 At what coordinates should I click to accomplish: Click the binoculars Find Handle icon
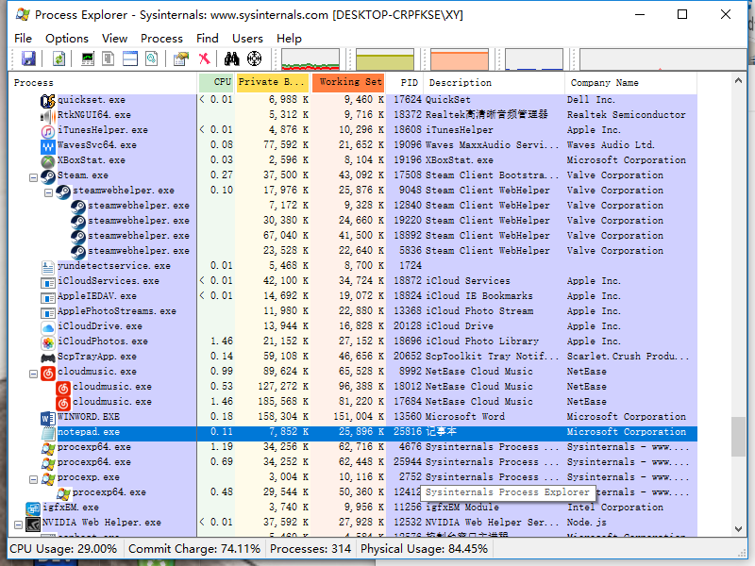231,58
